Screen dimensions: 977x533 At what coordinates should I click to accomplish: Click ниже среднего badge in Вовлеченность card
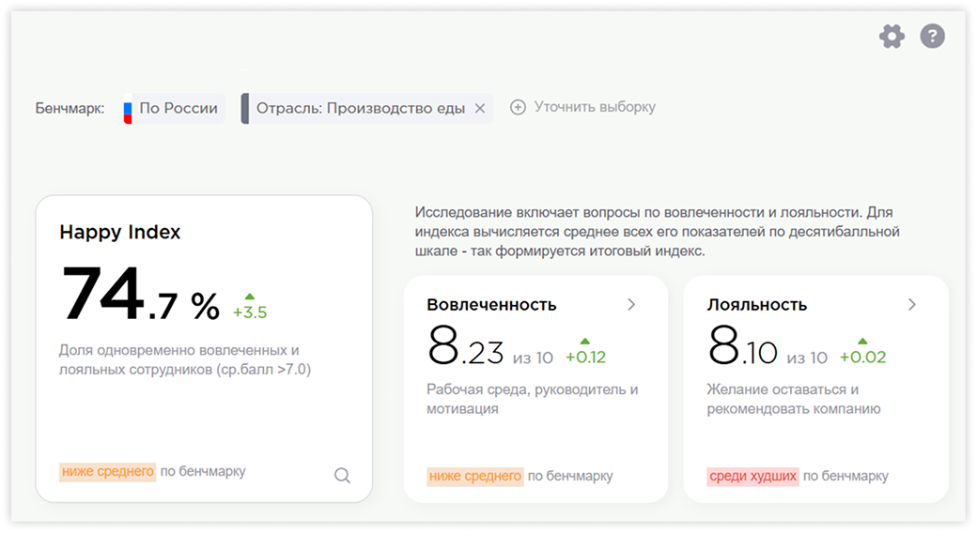click(x=475, y=477)
